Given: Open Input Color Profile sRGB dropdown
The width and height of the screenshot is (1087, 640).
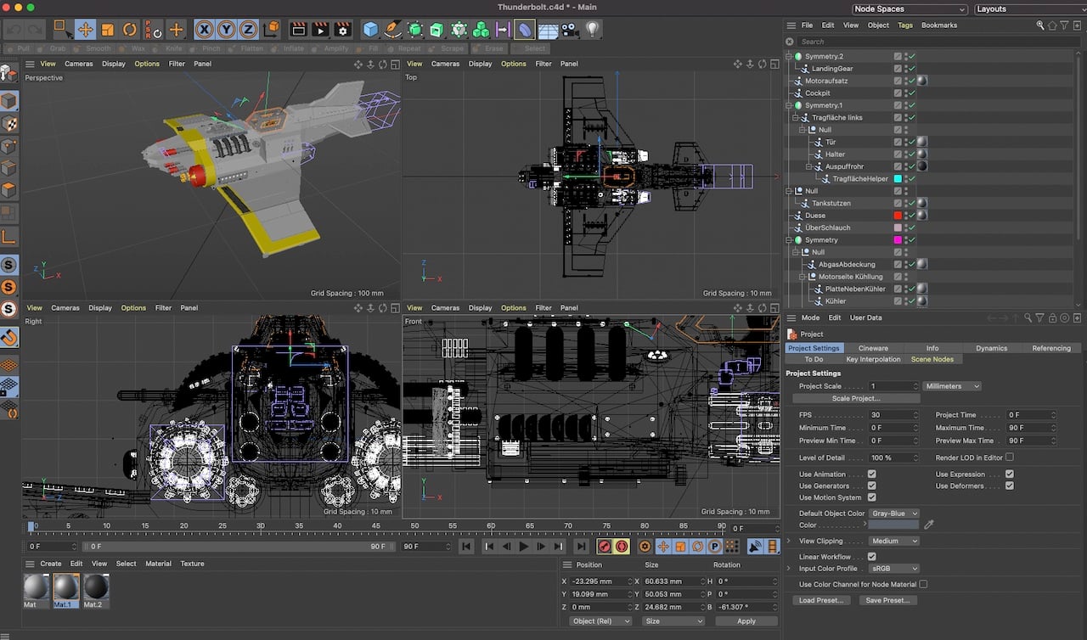Looking at the screenshot, I should point(894,569).
